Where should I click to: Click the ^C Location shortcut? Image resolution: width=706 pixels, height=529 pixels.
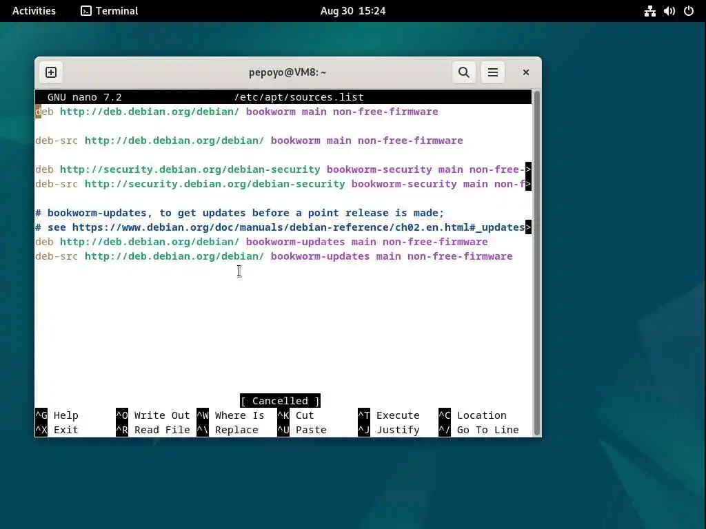point(473,415)
